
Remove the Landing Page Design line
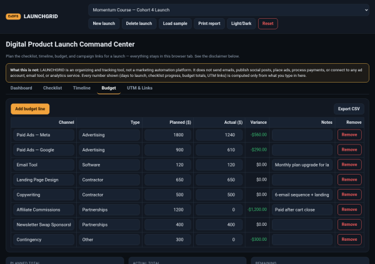click(349, 180)
